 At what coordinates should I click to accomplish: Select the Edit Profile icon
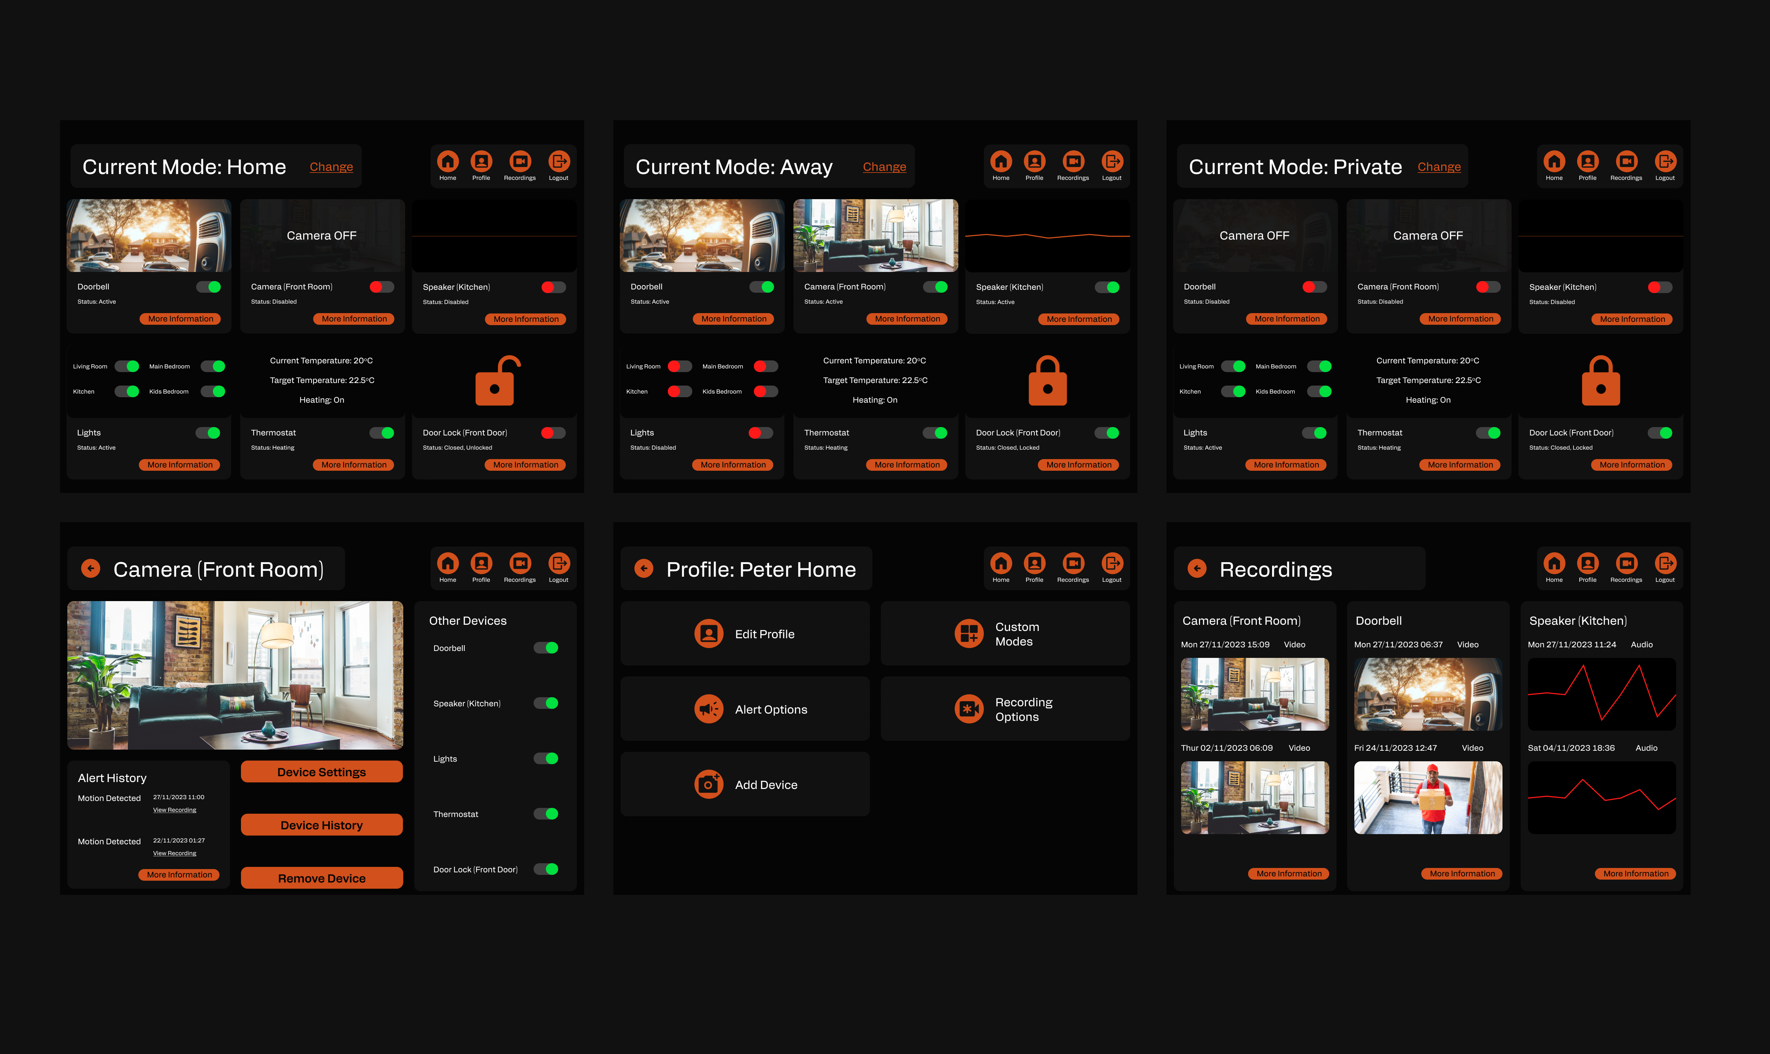709,633
